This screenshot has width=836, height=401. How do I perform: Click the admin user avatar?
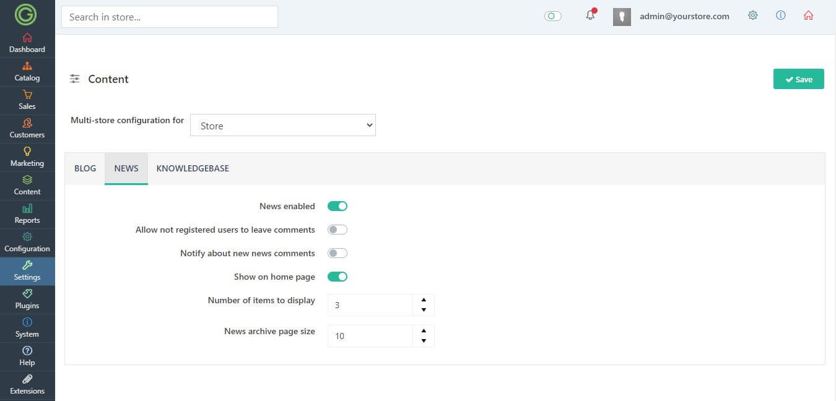[x=622, y=17]
